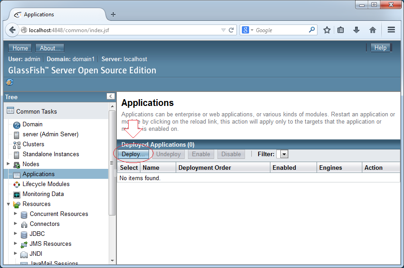Image resolution: width=404 pixels, height=268 pixels.
Task: Click the Domain globe icon
Action: tap(17, 125)
